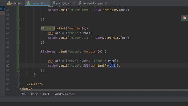
Task: Click the closing </script> tag
Action: click(35, 84)
